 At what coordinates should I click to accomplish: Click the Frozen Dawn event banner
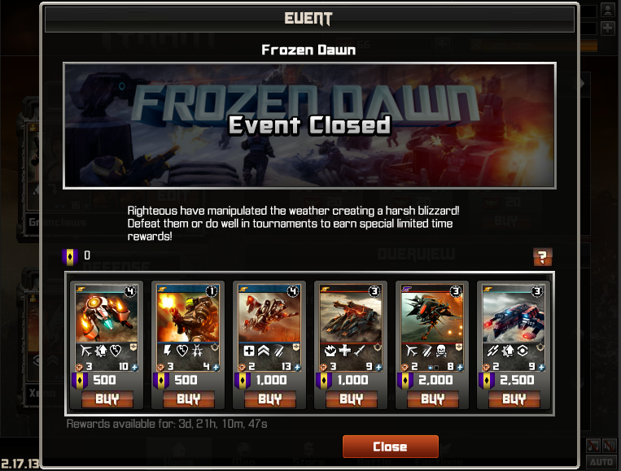pyautogui.click(x=310, y=125)
